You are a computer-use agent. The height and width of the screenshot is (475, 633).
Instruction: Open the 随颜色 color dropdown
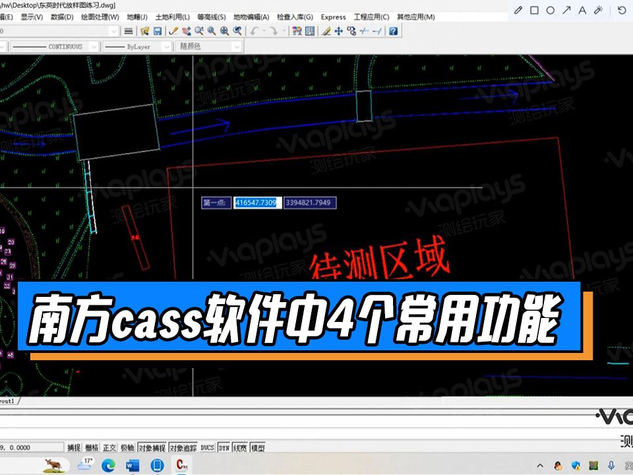[x=236, y=47]
